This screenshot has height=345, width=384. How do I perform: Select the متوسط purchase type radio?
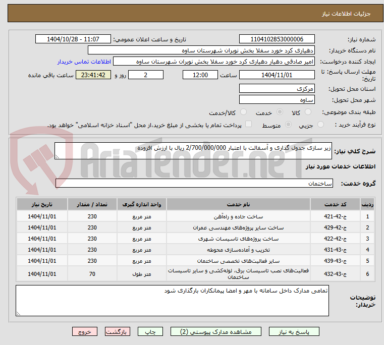289,125
